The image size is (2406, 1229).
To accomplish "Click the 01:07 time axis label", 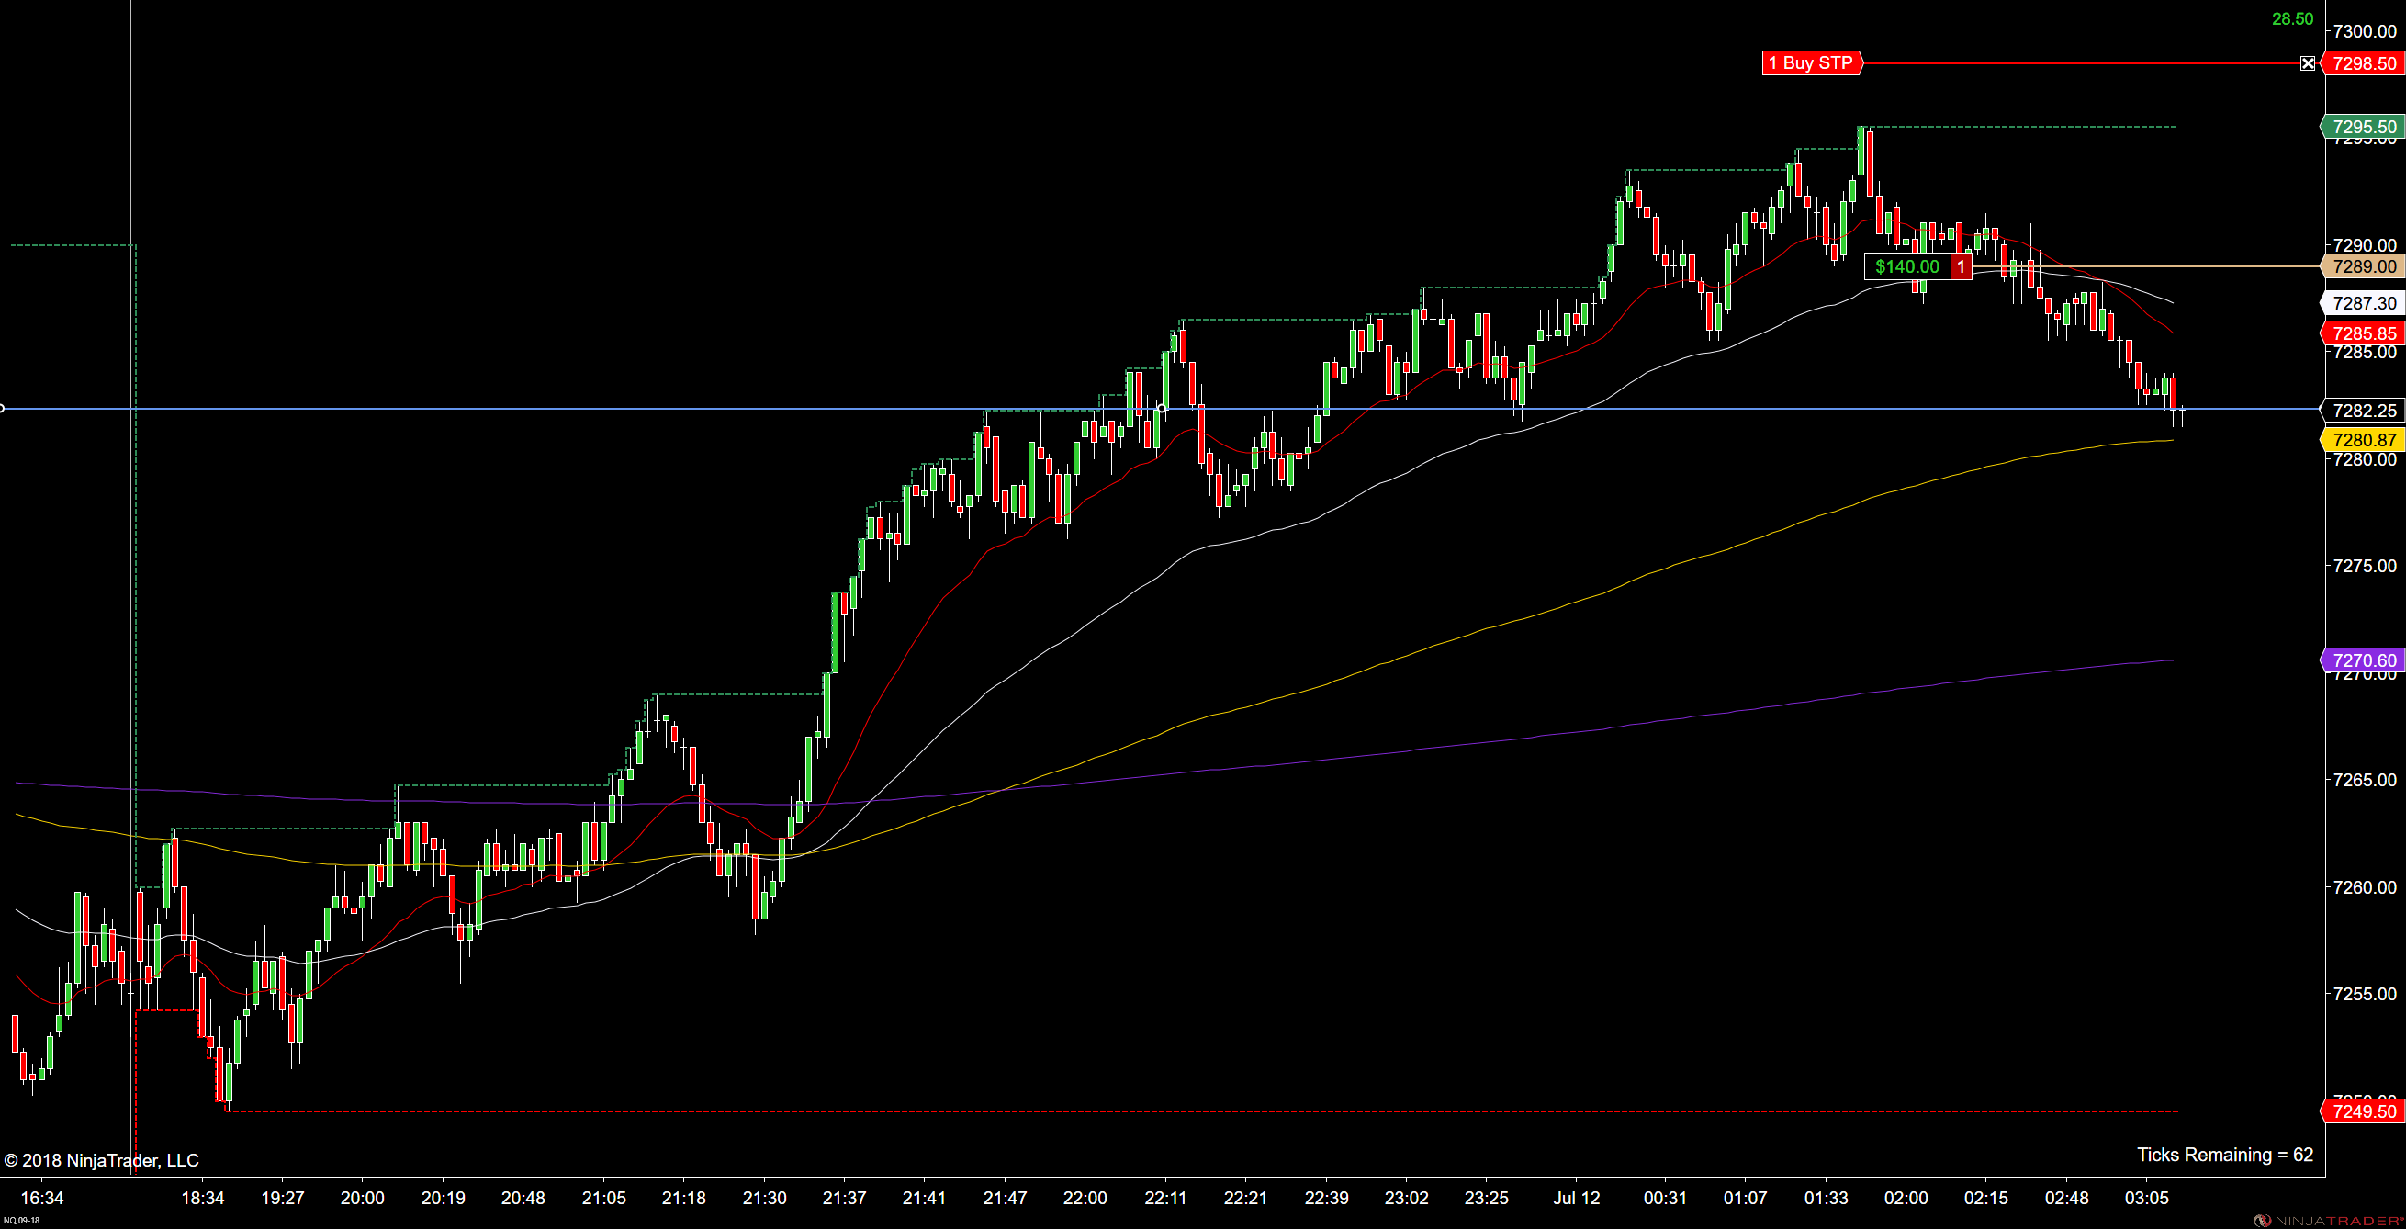I will click(x=1746, y=1198).
